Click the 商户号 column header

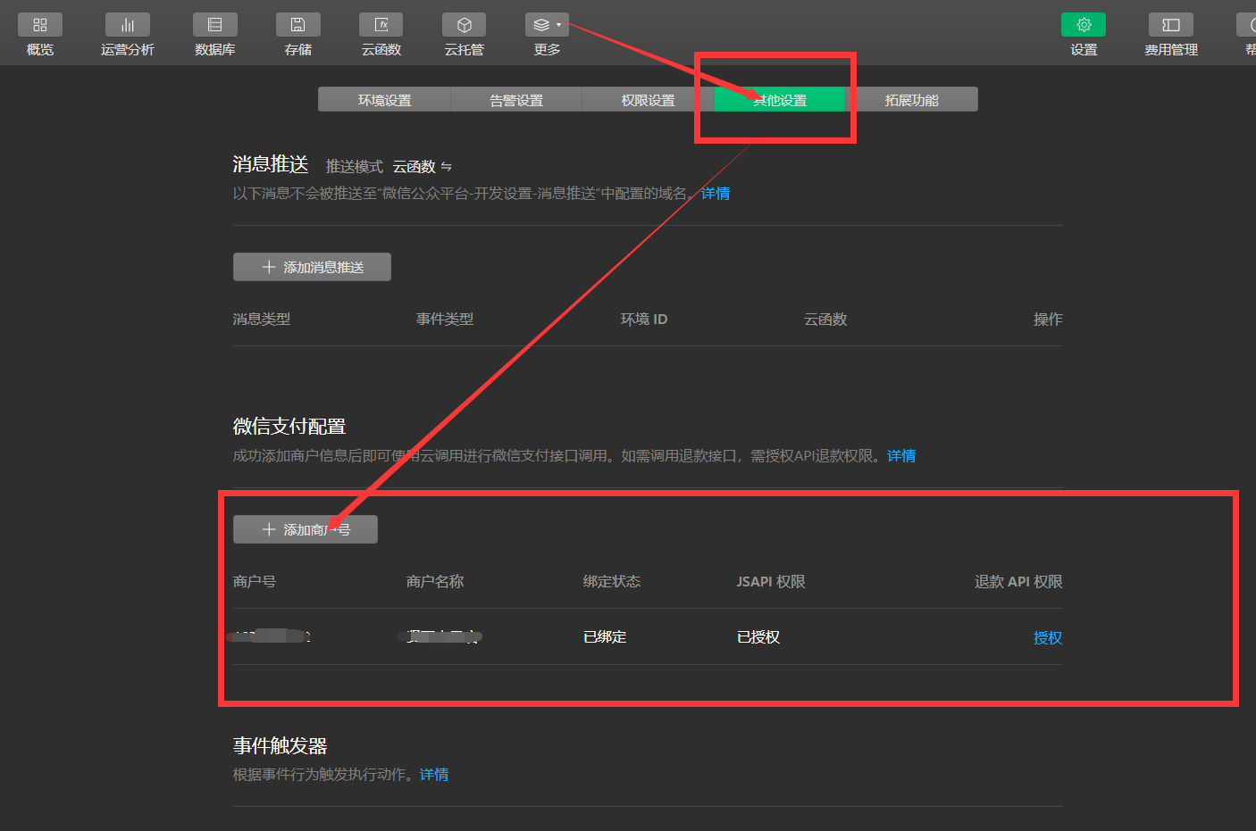click(255, 581)
